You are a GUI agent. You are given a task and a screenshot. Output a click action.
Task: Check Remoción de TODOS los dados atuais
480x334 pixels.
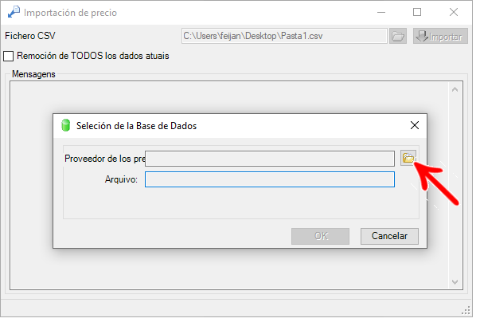(x=9, y=56)
